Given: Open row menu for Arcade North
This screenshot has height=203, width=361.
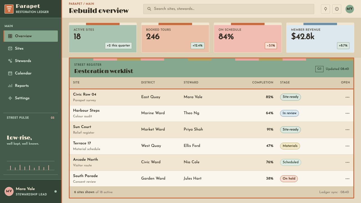Looking at the screenshot, I should point(347,162).
